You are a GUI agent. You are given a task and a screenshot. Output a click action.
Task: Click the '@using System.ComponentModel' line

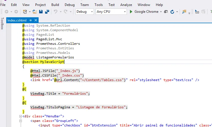[x=50, y=30]
